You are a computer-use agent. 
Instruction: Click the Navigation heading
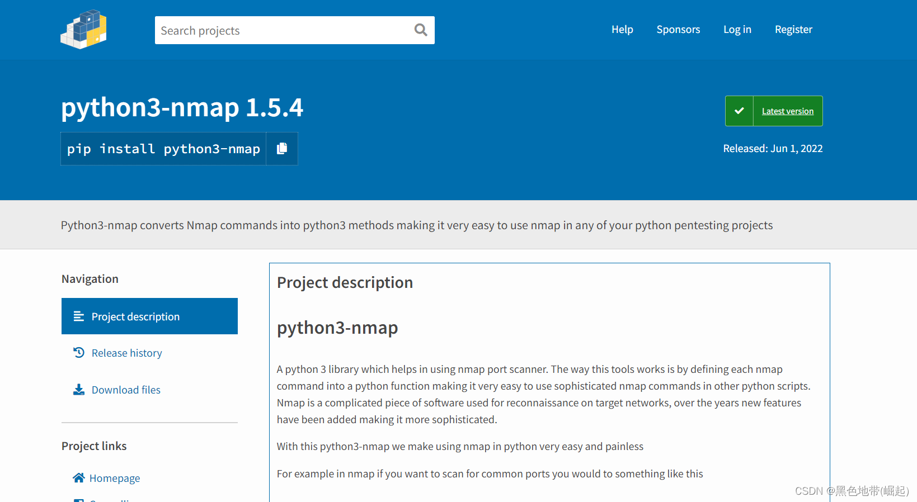90,279
